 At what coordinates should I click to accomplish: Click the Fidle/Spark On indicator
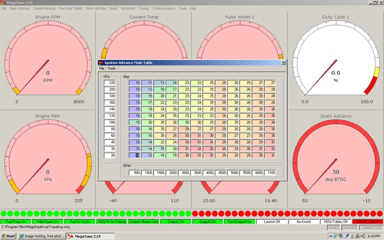(x=48, y=222)
